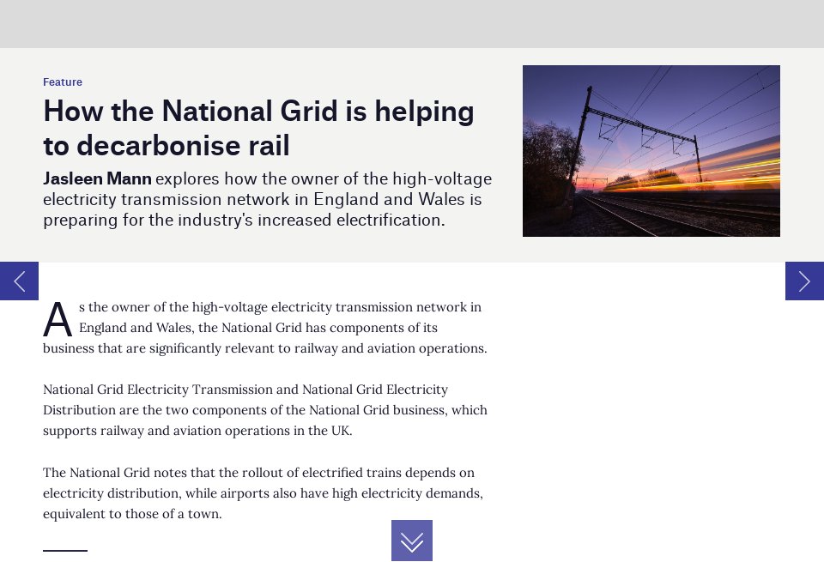Advance the magazine using the right navigation arrow
Screen dimensions: 824x562
click(x=804, y=281)
